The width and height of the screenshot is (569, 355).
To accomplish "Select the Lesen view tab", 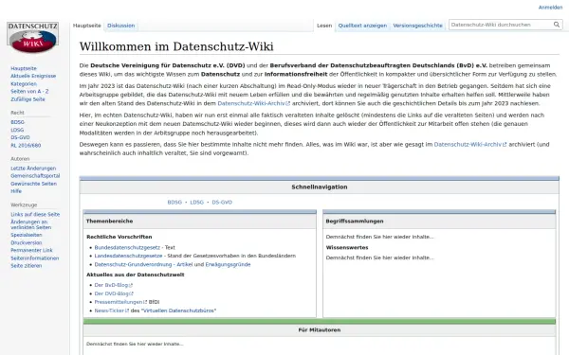I will (324, 26).
